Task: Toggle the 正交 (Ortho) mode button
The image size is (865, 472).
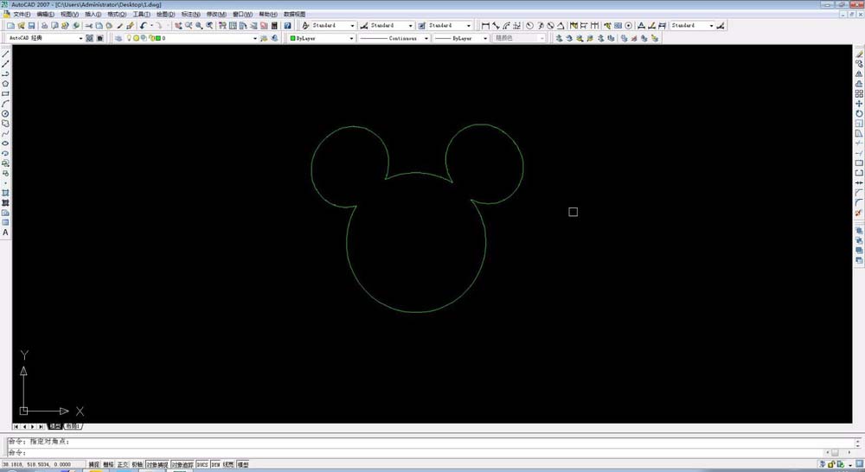Action: [123, 465]
